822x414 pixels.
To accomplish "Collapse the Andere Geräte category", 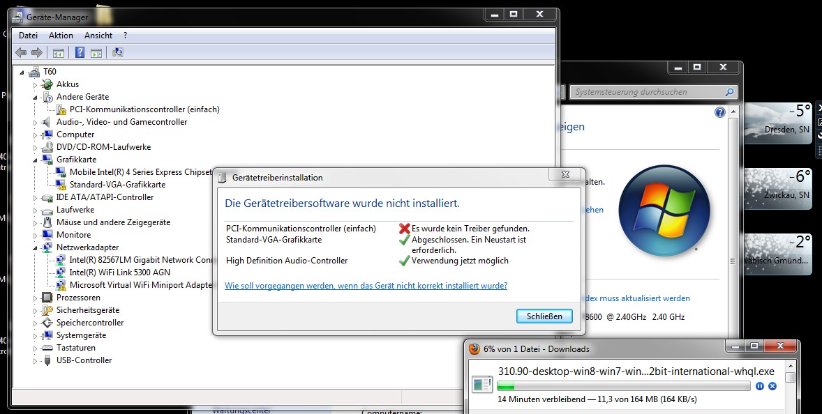I will click(35, 98).
